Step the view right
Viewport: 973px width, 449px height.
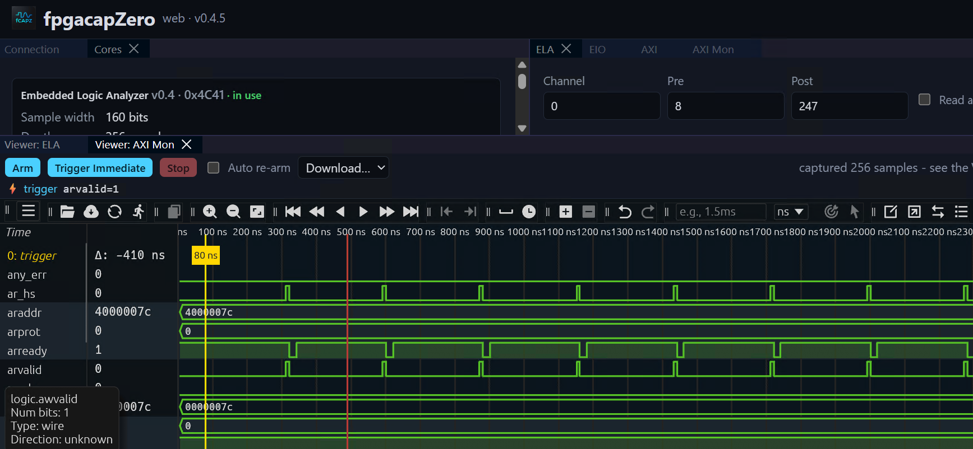363,212
